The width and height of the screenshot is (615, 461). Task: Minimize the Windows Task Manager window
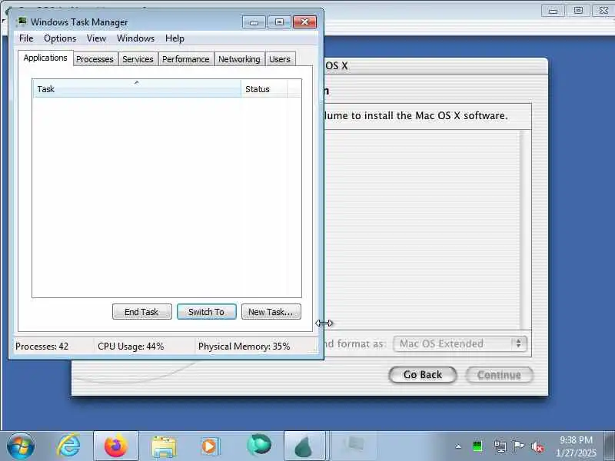(254, 22)
